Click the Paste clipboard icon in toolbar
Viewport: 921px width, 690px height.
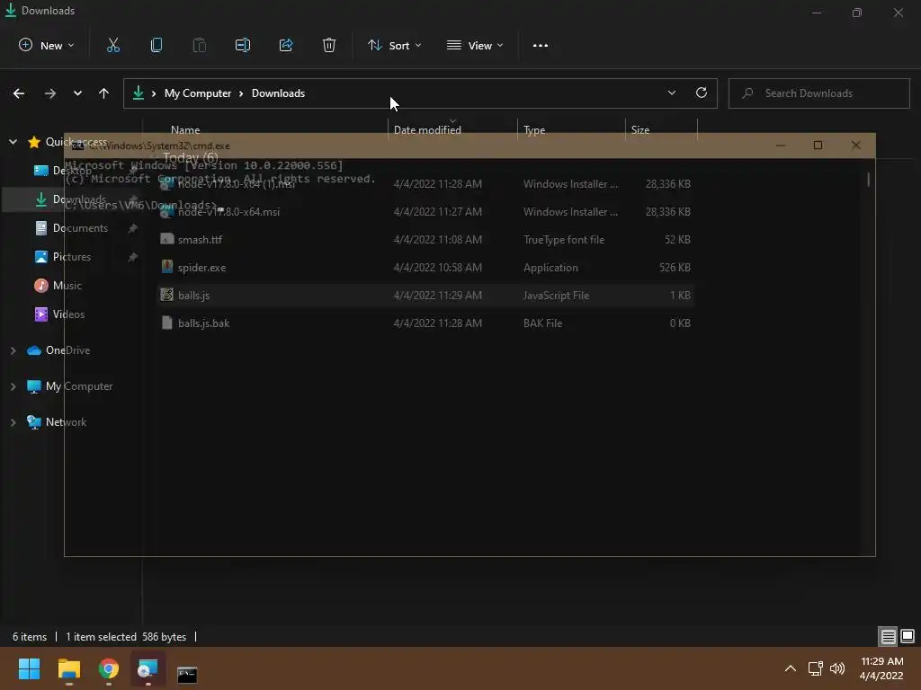pos(200,45)
